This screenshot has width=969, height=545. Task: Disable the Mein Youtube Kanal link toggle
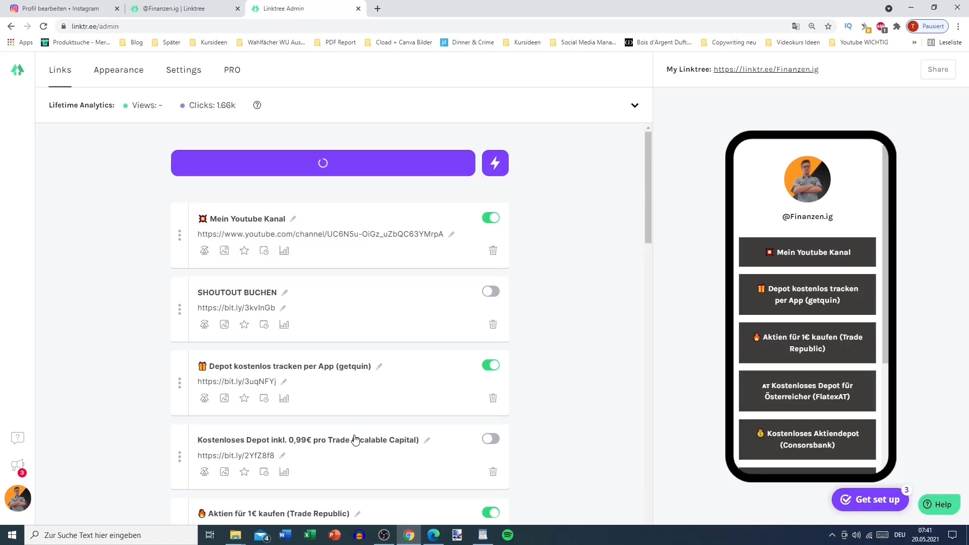pos(490,217)
